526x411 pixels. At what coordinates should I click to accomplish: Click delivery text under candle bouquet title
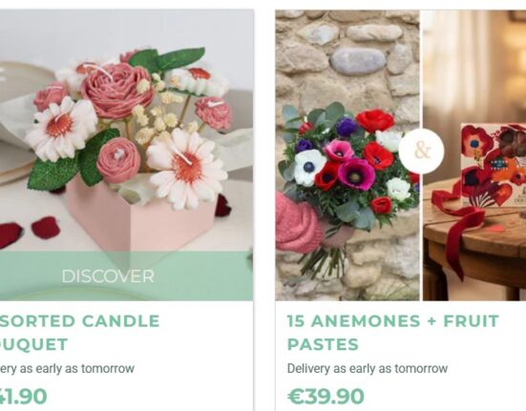coord(67,368)
